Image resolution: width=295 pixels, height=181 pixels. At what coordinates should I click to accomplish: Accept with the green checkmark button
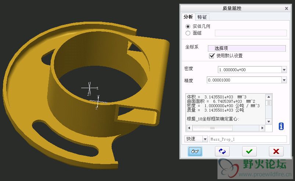click(x=249, y=151)
